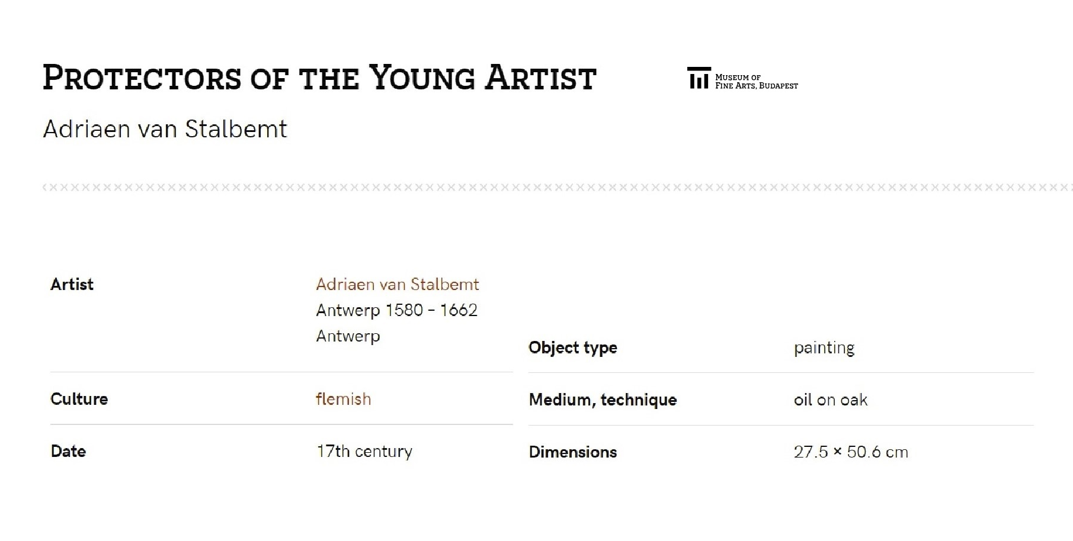Click the Object type label
1073x541 pixels.
point(572,347)
